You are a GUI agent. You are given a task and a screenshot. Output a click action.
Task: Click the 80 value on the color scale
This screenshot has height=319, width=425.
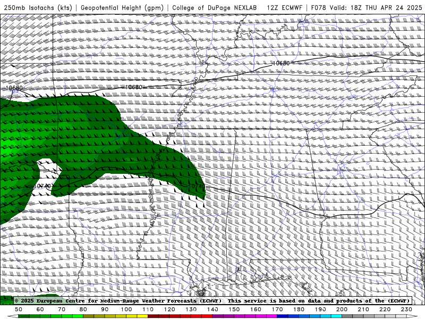coord(83,309)
